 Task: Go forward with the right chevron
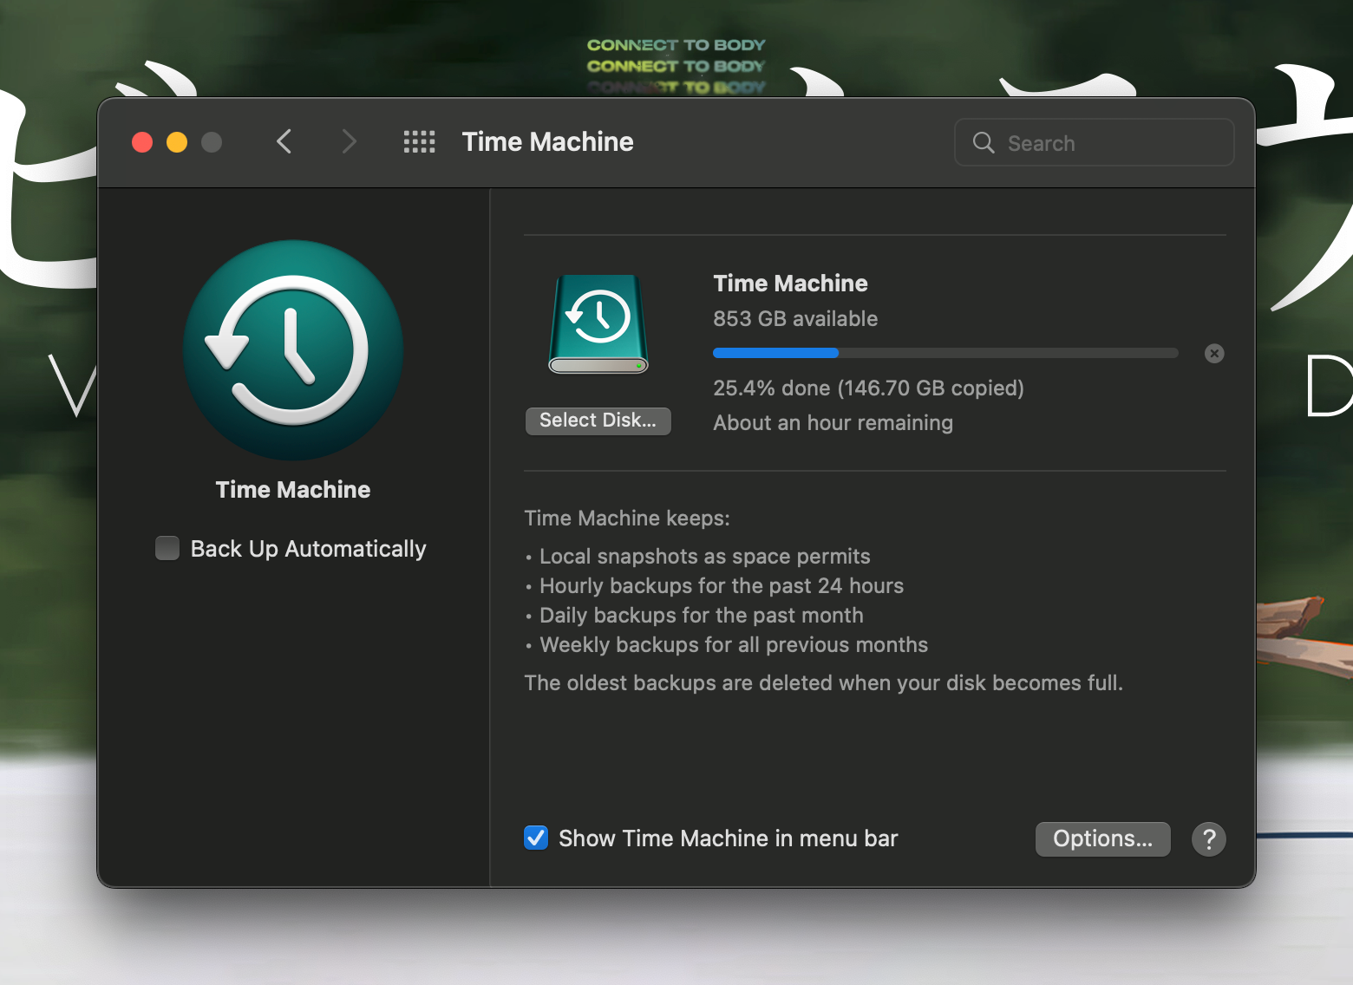[x=349, y=141]
